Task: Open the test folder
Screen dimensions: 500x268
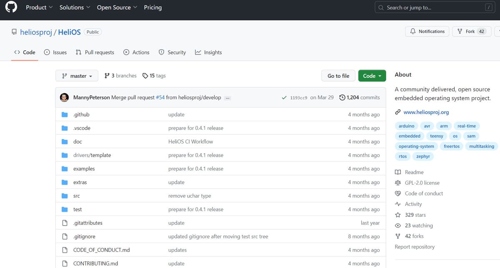Action: pos(77,209)
